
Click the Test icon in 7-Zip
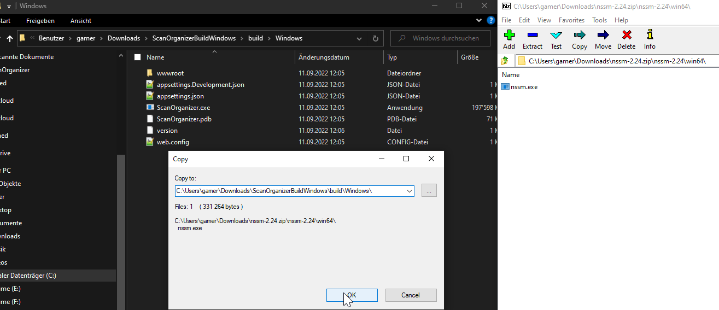(556, 35)
